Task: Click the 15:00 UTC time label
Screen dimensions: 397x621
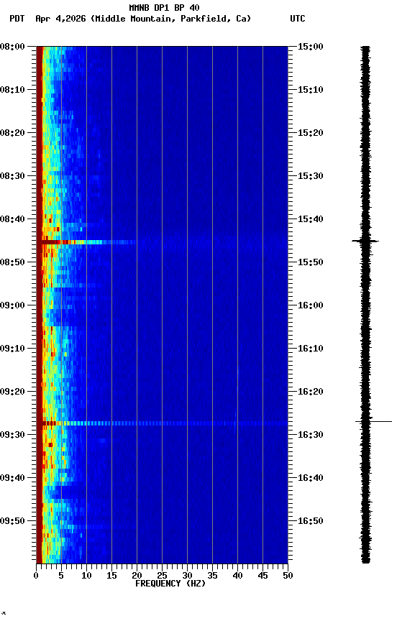Action: point(311,47)
